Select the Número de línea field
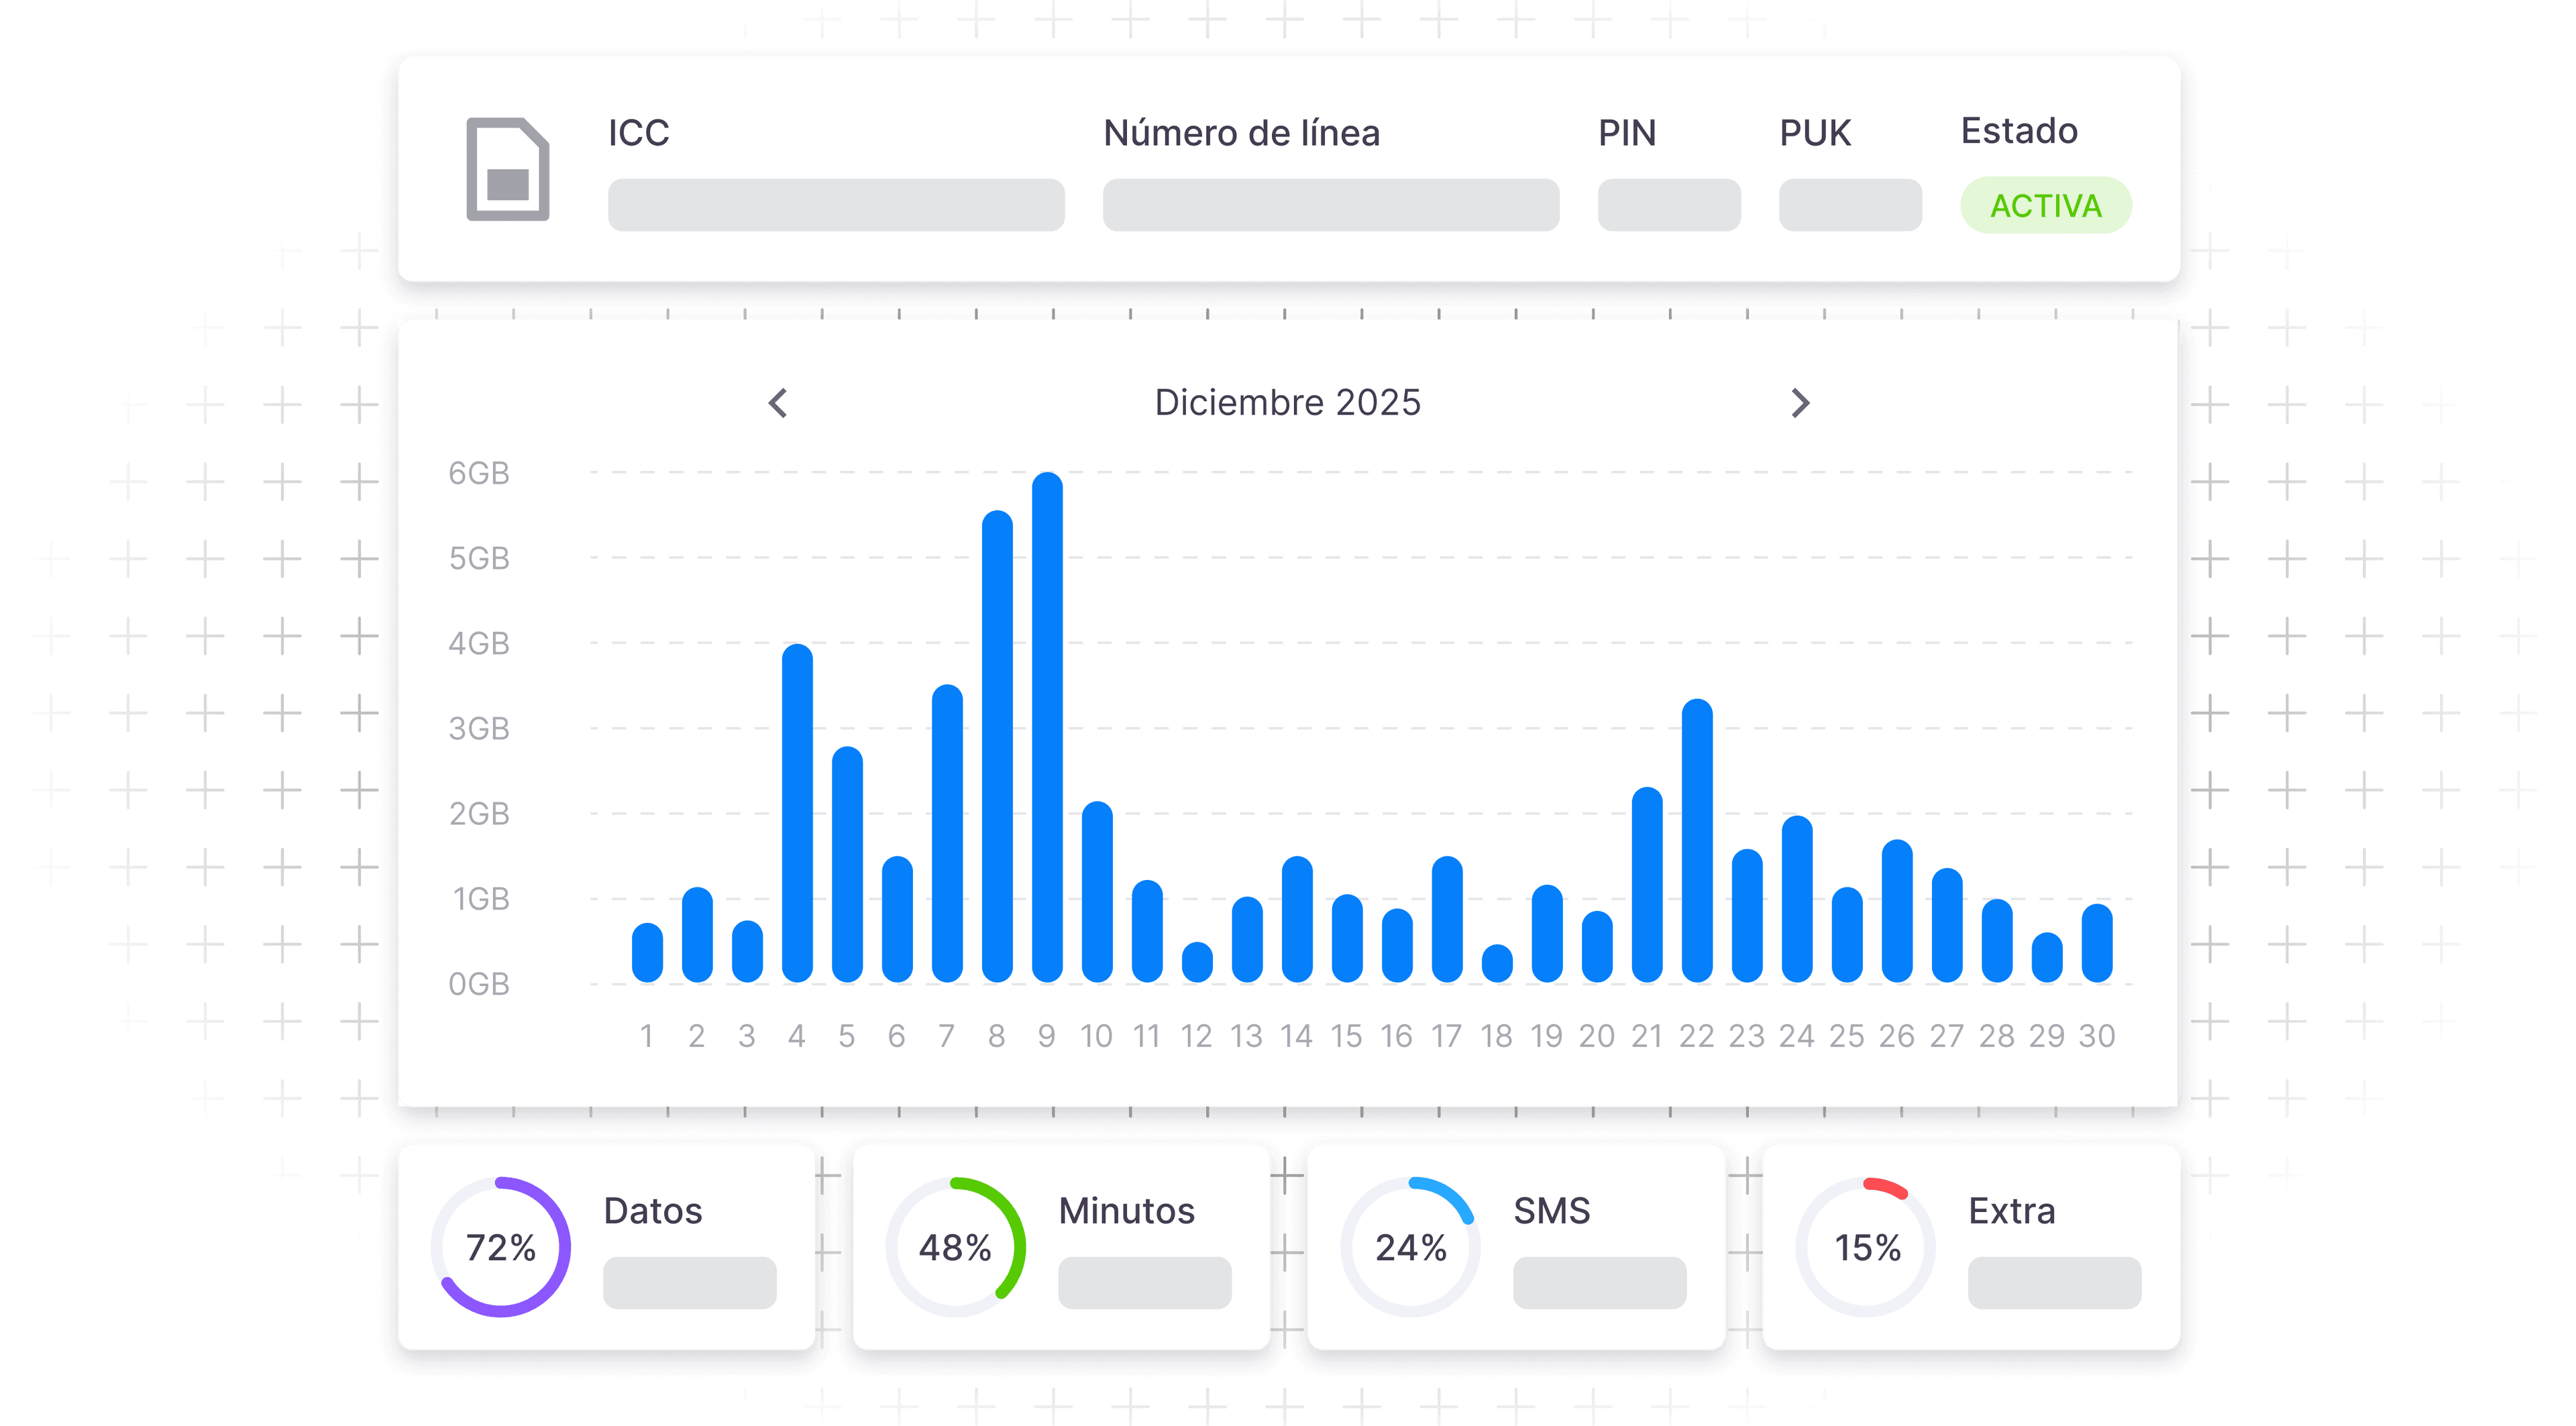Screen dimensions: 2576x1426 coord(1330,205)
